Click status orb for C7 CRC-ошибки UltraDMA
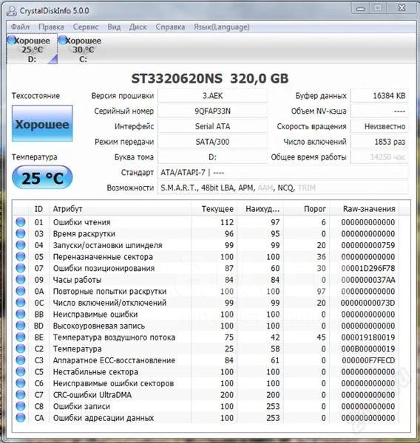This screenshot has width=420, height=443. tap(21, 395)
